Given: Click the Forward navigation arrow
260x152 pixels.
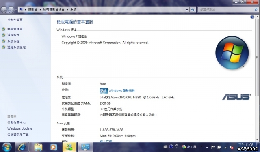Looking at the screenshot, I should [11, 10].
